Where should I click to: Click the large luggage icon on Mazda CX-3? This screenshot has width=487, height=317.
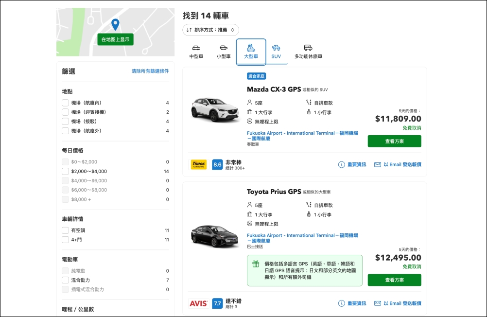tap(249, 112)
